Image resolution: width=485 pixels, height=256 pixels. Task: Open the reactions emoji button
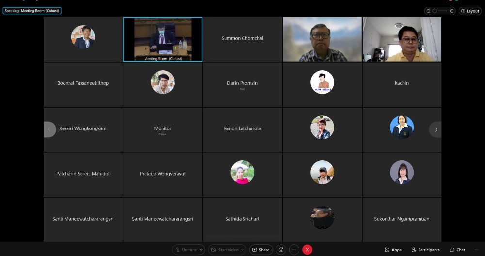coord(281,250)
